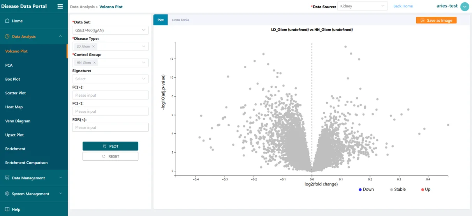Focus the FC(<) input field

[x=110, y=111]
